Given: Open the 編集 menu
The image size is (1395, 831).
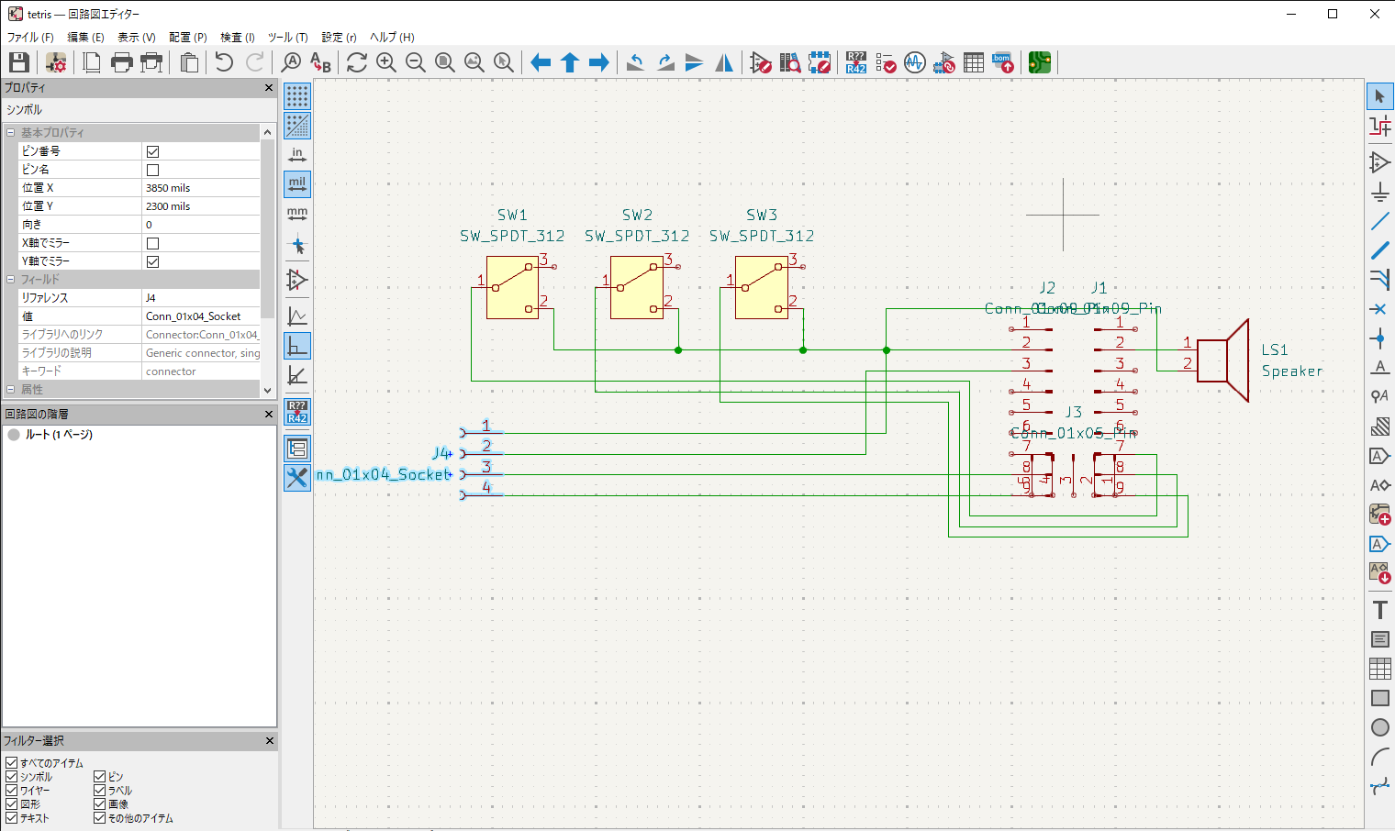Looking at the screenshot, I should point(85,38).
